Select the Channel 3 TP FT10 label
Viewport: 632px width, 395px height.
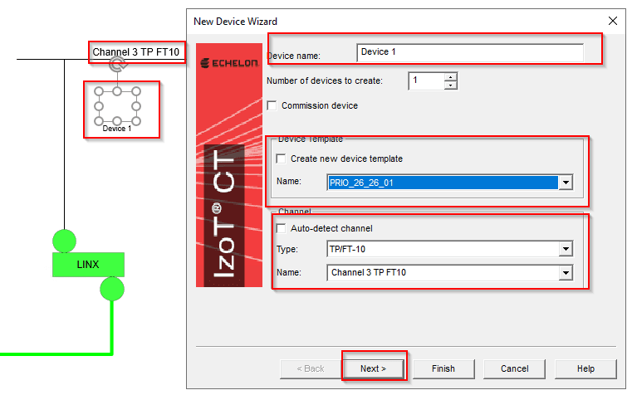[136, 51]
